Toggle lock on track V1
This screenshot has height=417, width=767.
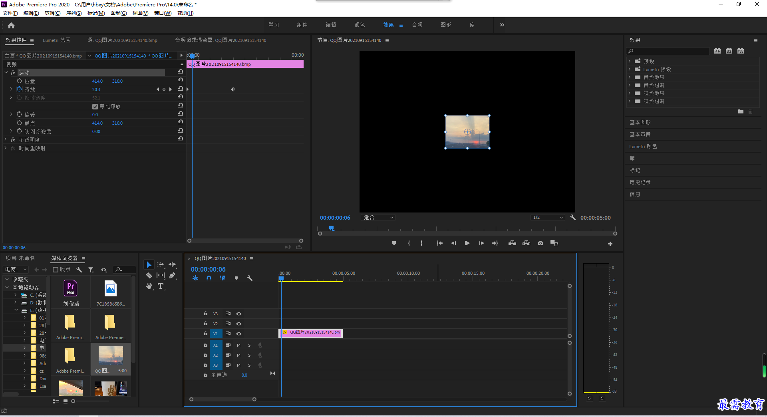tap(206, 333)
